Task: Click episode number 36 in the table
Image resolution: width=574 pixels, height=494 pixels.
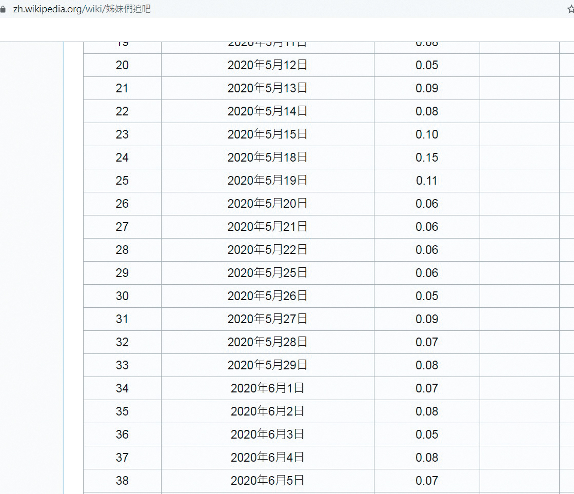Action: [x=122, y=434]
